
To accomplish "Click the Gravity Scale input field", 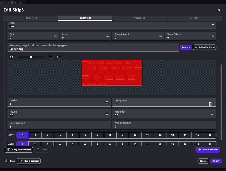I will coord(165,103).
